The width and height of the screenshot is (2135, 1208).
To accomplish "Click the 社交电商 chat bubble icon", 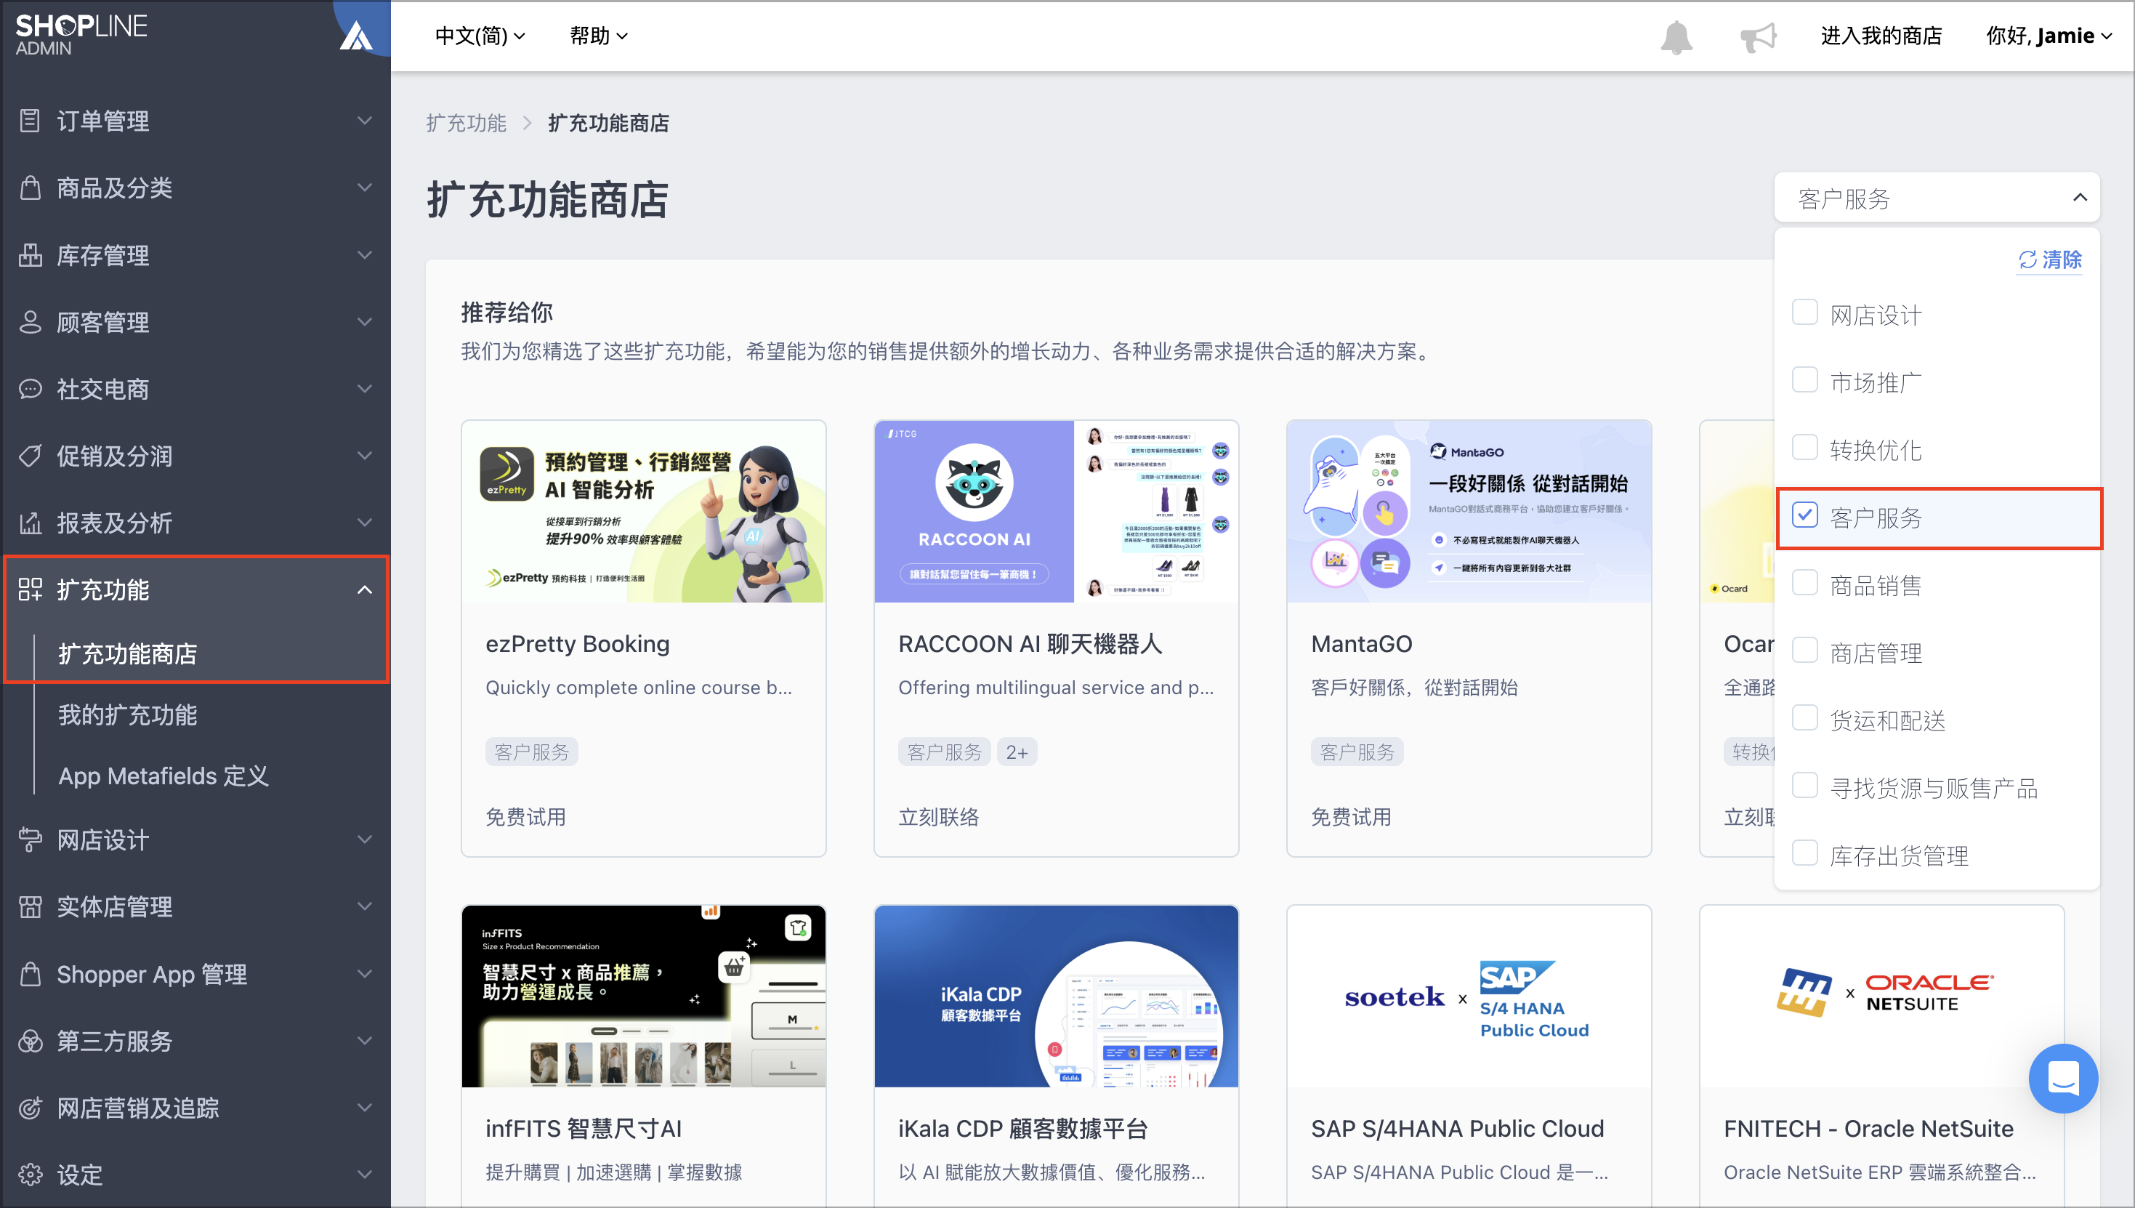I will pos(30,389).
